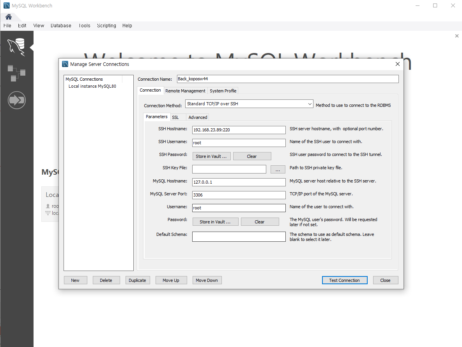Move the connection down

207,280
